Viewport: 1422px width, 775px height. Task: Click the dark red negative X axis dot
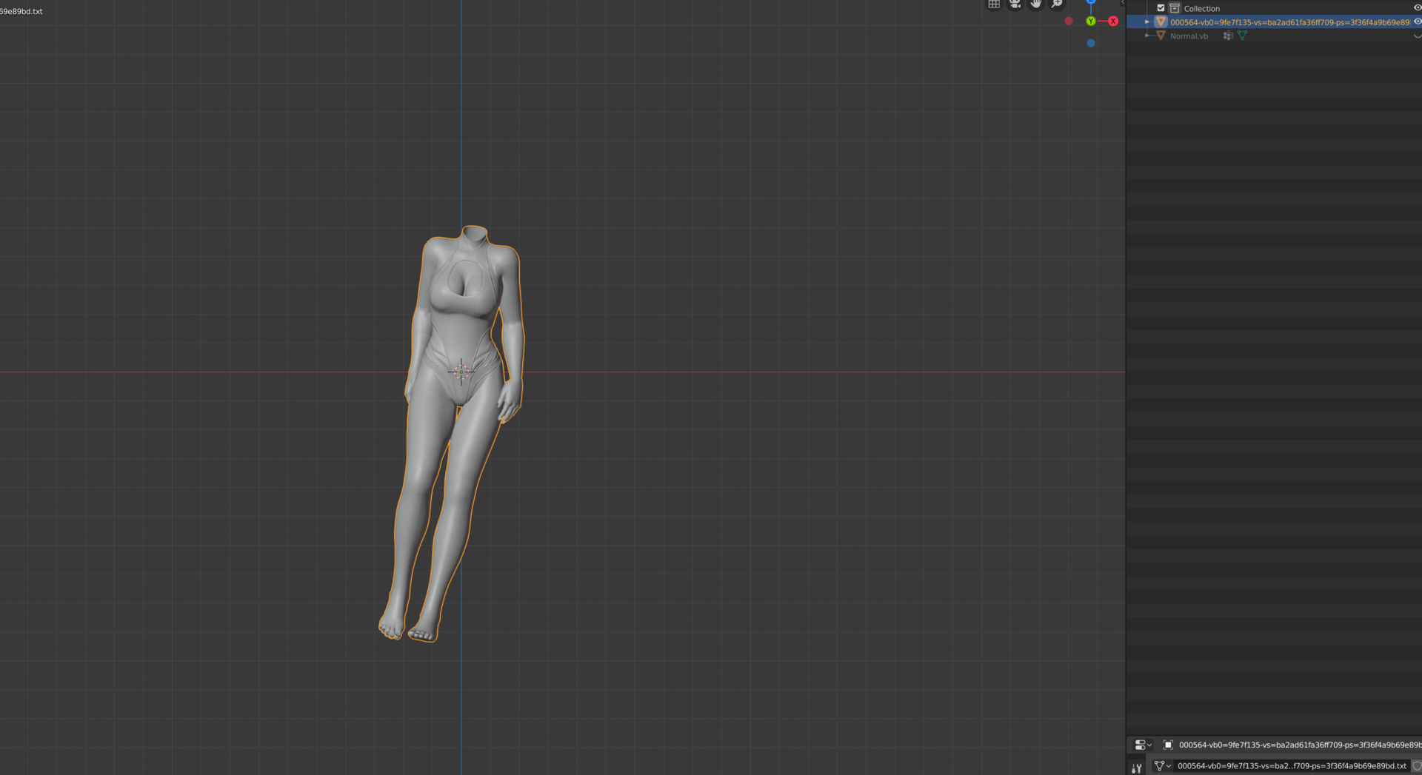click(1069, 21)
